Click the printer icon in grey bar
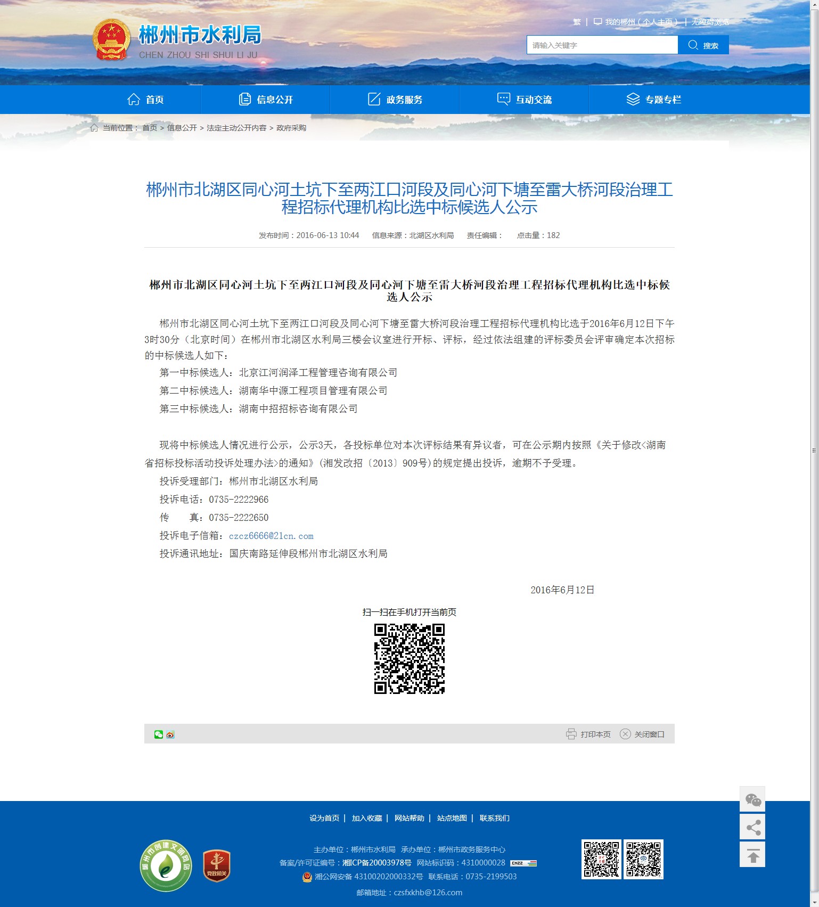Image resolution: width=819 pixels, height=907 pixels. (x=571, y=734)
